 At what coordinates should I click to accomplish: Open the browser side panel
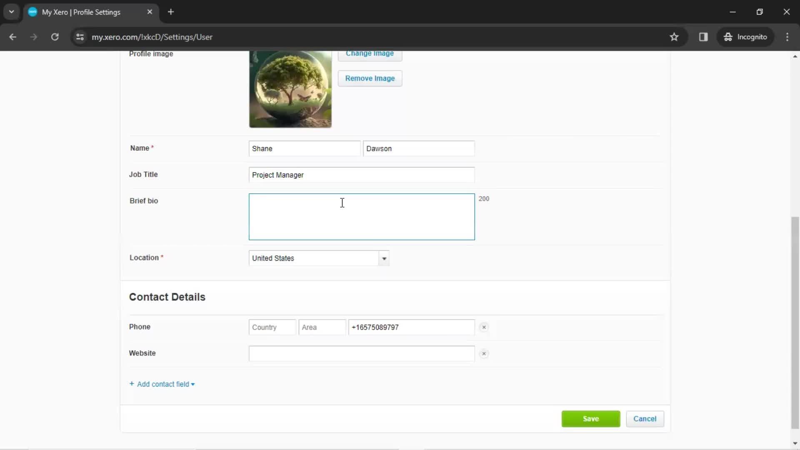pos(703,37)
